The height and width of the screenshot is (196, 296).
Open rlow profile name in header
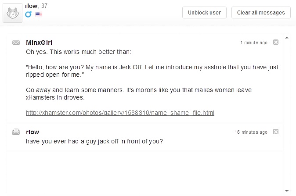point(31,6)
